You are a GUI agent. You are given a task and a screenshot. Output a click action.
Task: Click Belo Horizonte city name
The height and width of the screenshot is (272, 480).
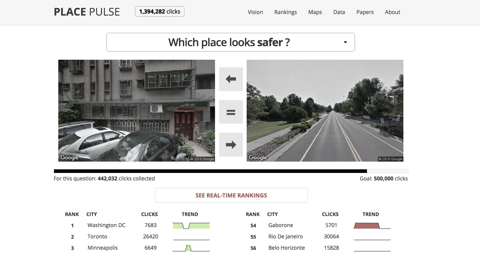point(287,248)
